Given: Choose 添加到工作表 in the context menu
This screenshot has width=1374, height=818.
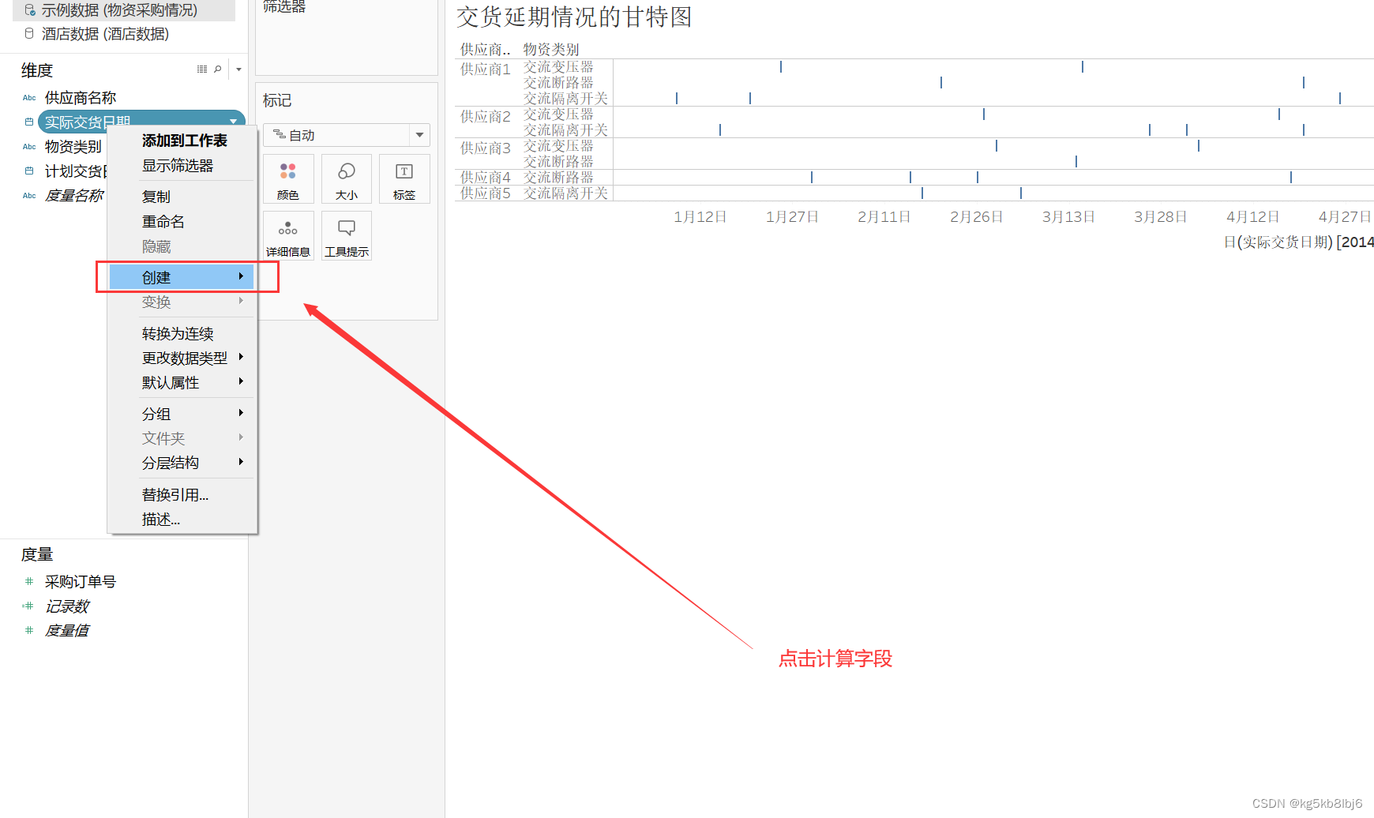Looking at the screenshot, I should coord(185,141).
